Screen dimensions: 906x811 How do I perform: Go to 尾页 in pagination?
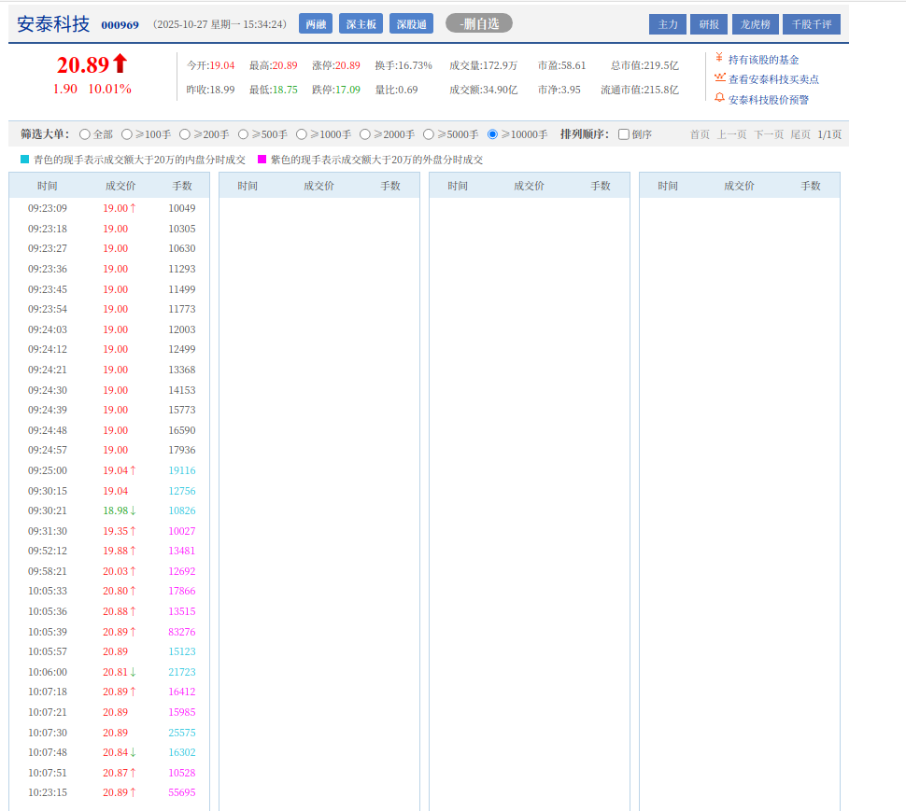coord(800,134)
